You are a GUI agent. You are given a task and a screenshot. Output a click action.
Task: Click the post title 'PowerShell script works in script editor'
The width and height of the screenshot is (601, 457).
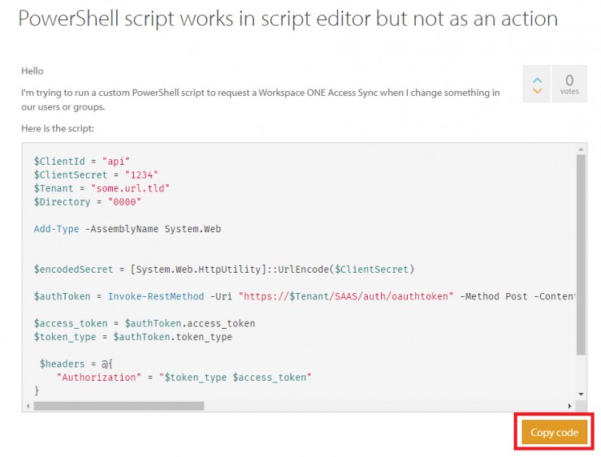pos(288,19)
